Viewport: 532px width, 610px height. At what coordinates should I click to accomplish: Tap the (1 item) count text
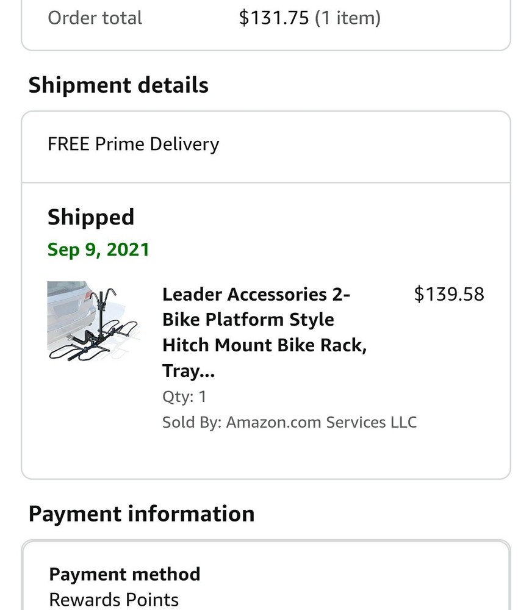[x=348, y=18]
